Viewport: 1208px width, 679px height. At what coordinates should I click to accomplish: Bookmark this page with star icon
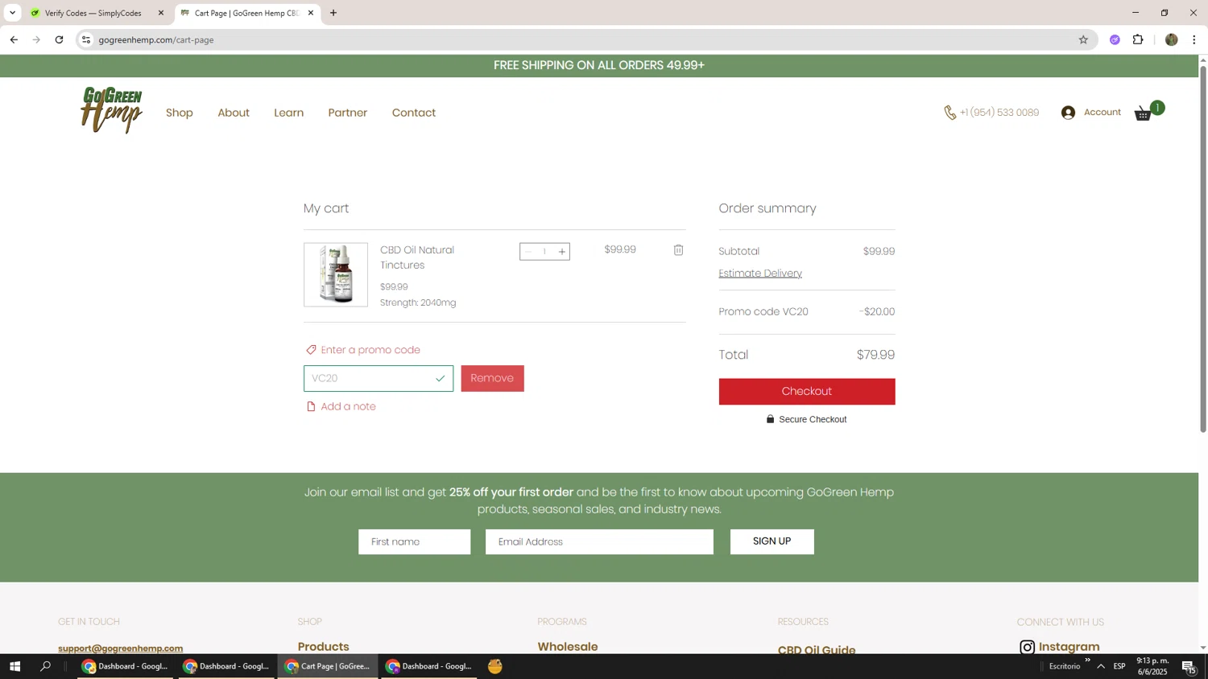click(x=1083, y=39)
